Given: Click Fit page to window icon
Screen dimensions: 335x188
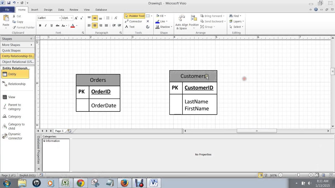Looking at the screenshot, I should (317, 175).
